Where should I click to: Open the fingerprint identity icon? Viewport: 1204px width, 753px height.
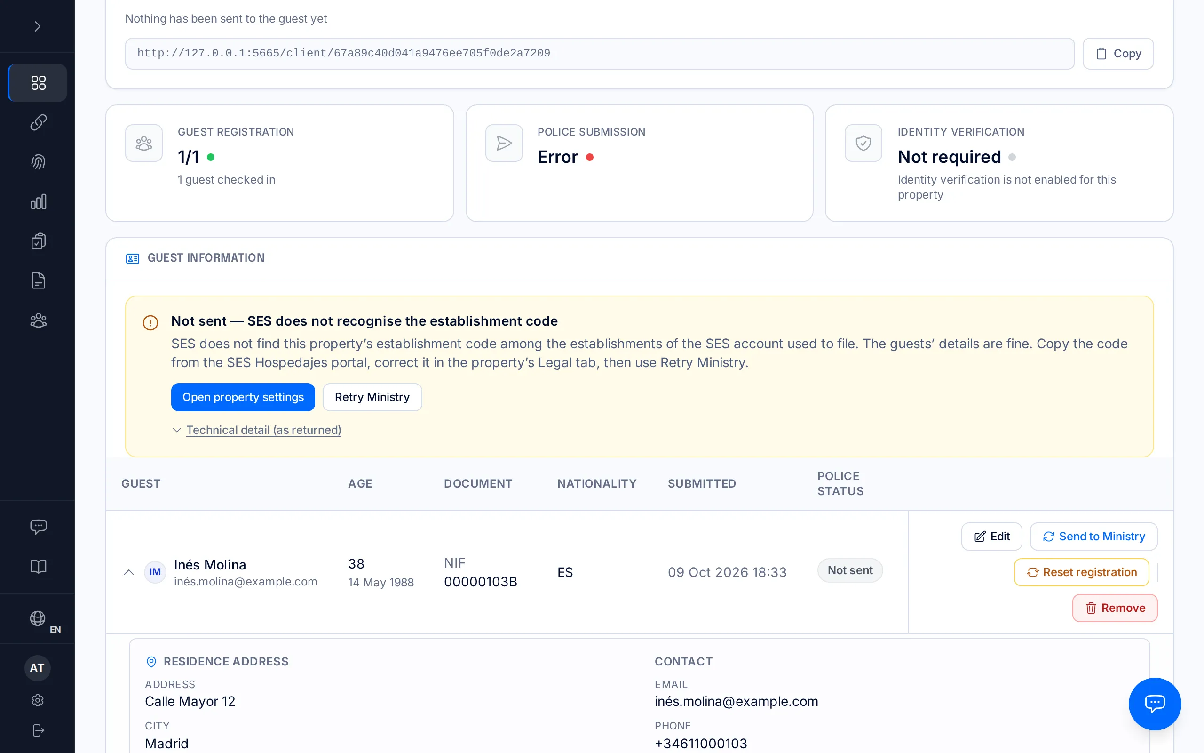(x=38, y=162)
